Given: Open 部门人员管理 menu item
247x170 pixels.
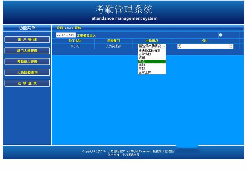Looking at the screenshot, I should pyautogui.click(x=27, y=51).
